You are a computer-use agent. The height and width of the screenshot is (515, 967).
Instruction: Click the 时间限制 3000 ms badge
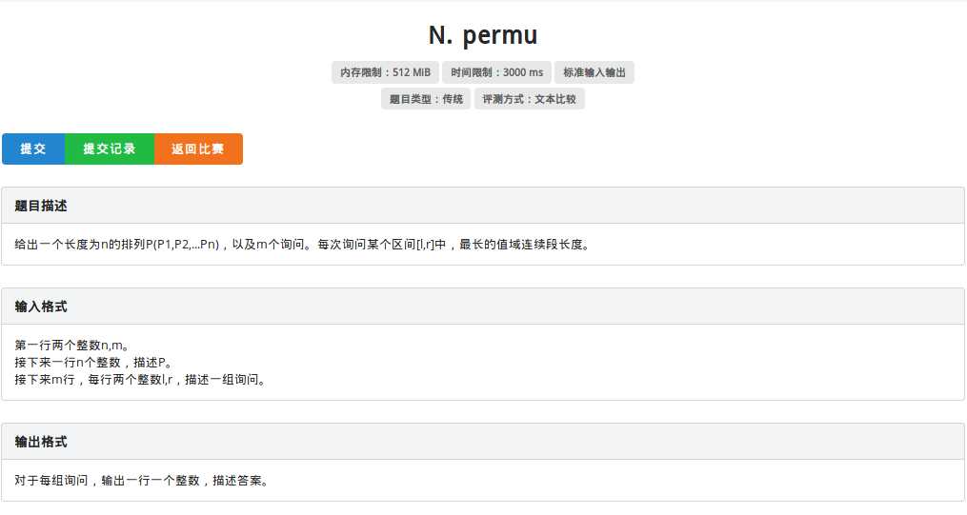point(496,72)
